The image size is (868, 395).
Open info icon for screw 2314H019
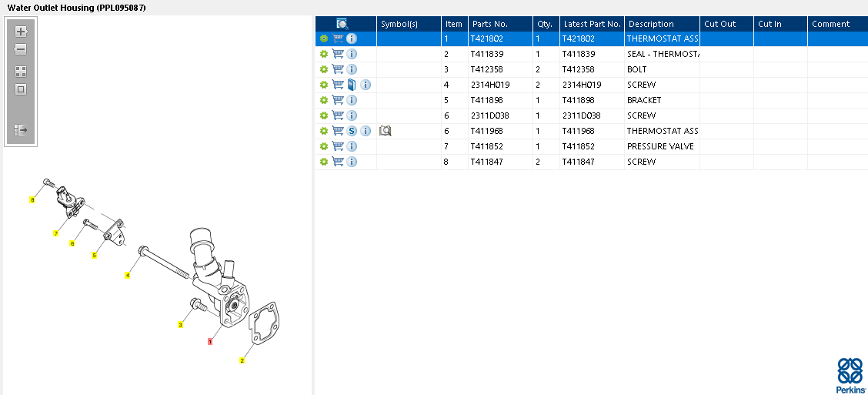pyautogui.click(x=366, y=85)
